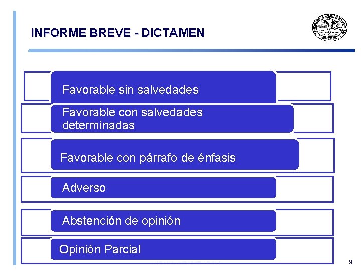Screen dimensions: 361x271
Task: Click the Abstención de opinión box
Action: coord(163,221)
